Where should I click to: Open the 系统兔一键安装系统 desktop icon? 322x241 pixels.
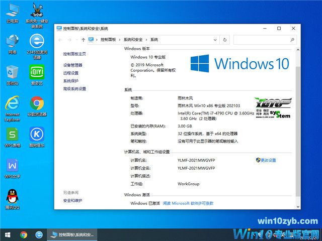(x=37, y=16)
